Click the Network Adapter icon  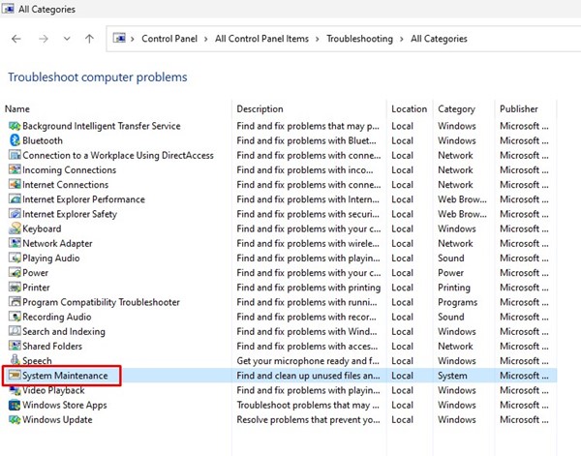14,244
